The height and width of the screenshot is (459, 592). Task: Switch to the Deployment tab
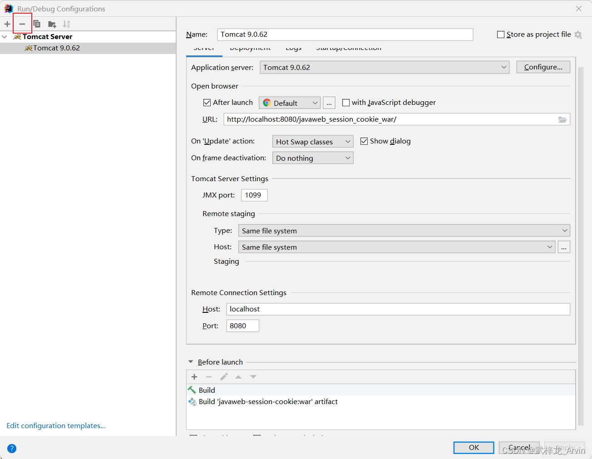pyautogui.click(x=250, y=49)
